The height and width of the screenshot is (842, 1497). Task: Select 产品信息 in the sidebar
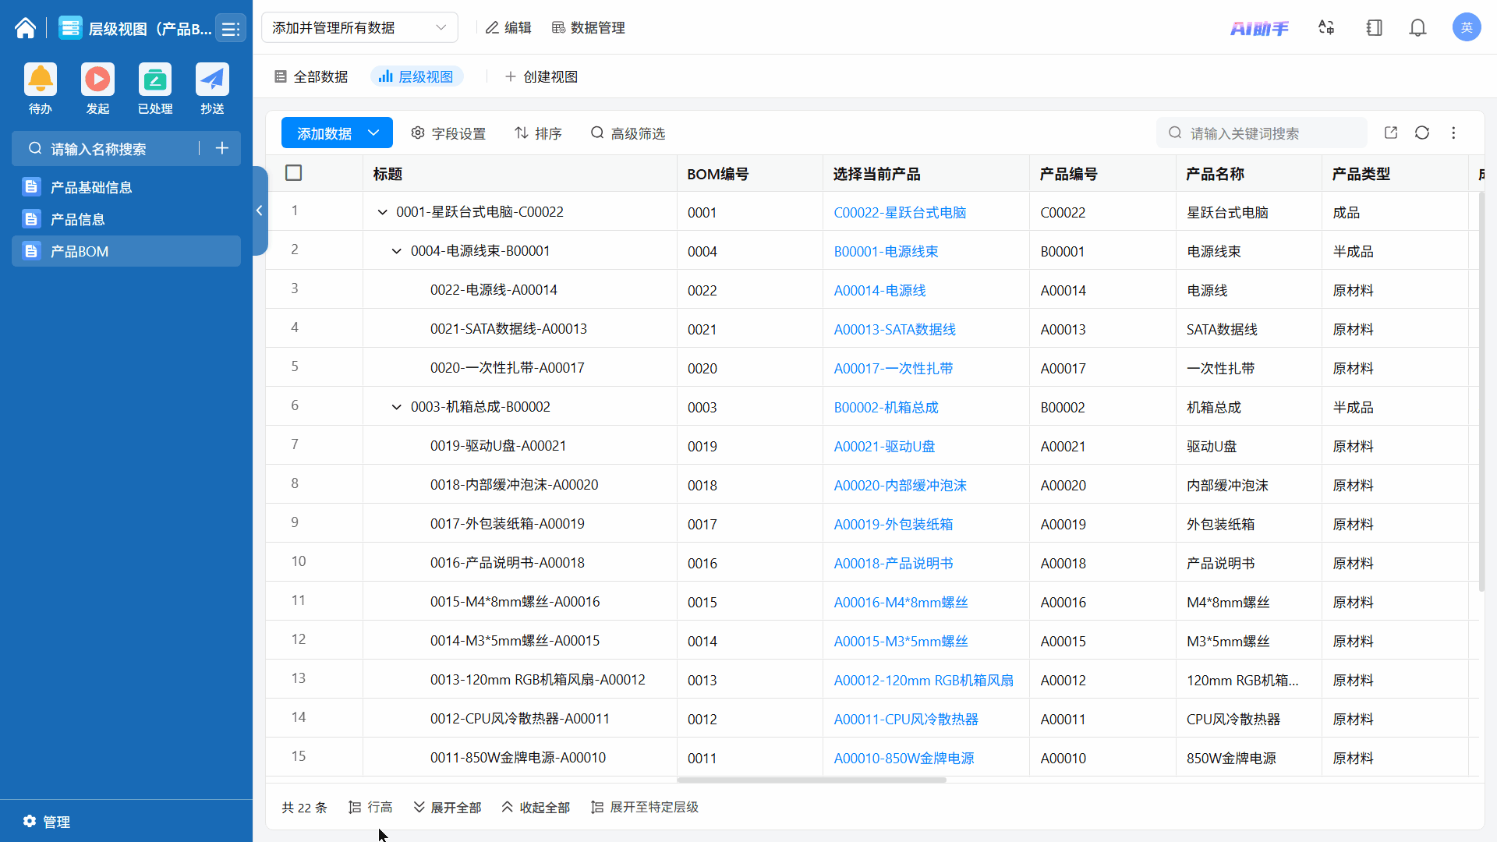(x=78, y=219)
